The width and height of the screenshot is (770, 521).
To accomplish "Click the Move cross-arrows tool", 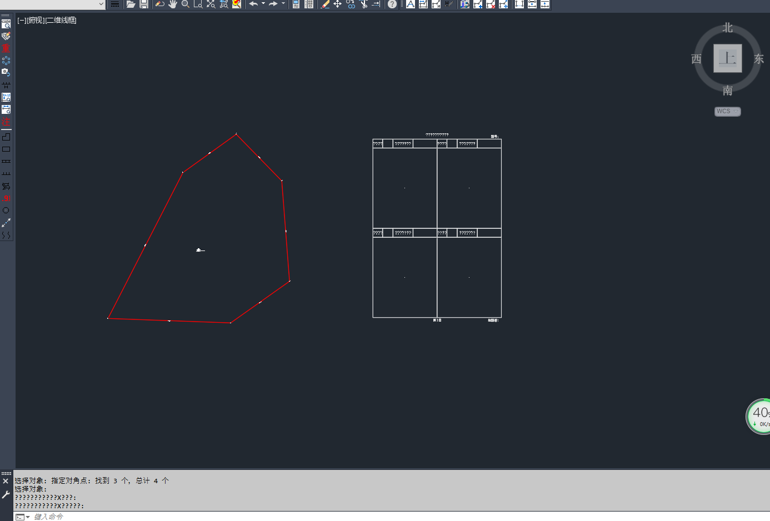I will [x=337, y=4].
